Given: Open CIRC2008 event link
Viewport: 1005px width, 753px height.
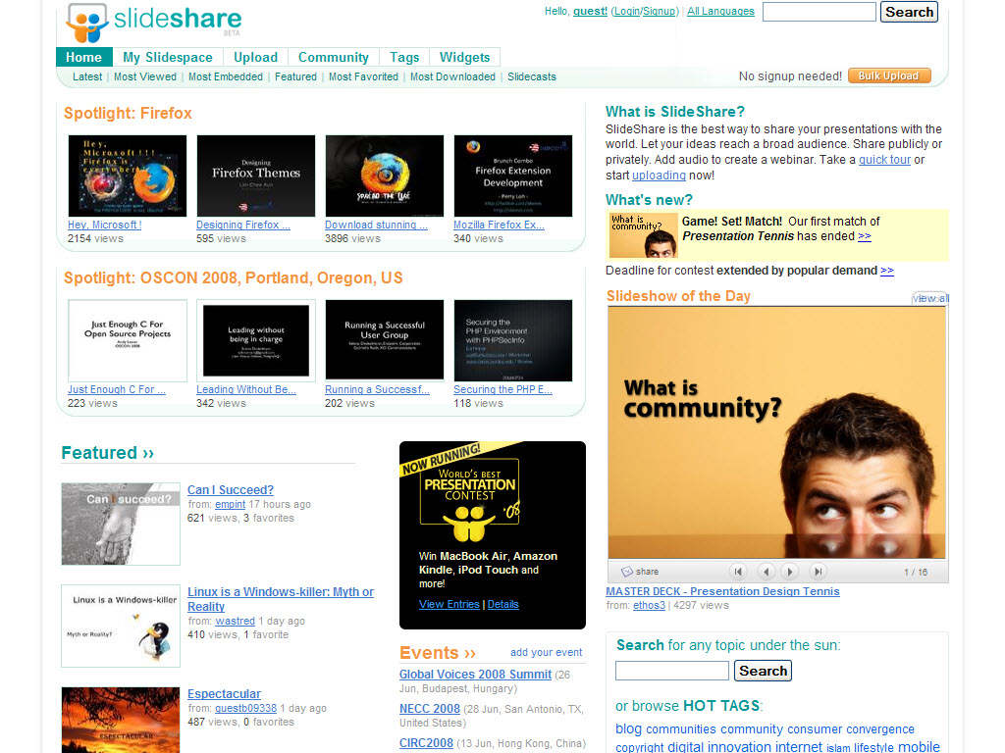Looking at the screenshot, I should (426, 743).
